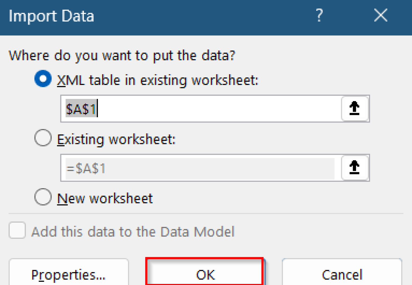
Task: Click the Existing worksheet range selector arrow icon
Action: tap(354, 168)
